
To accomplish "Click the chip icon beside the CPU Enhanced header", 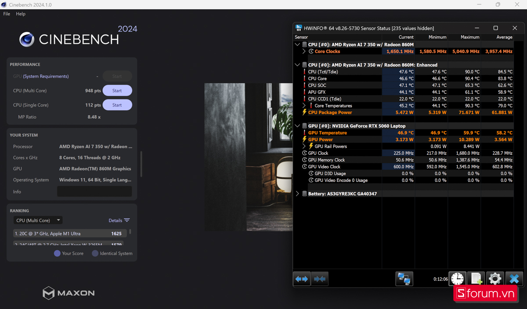I will [304, 65].
